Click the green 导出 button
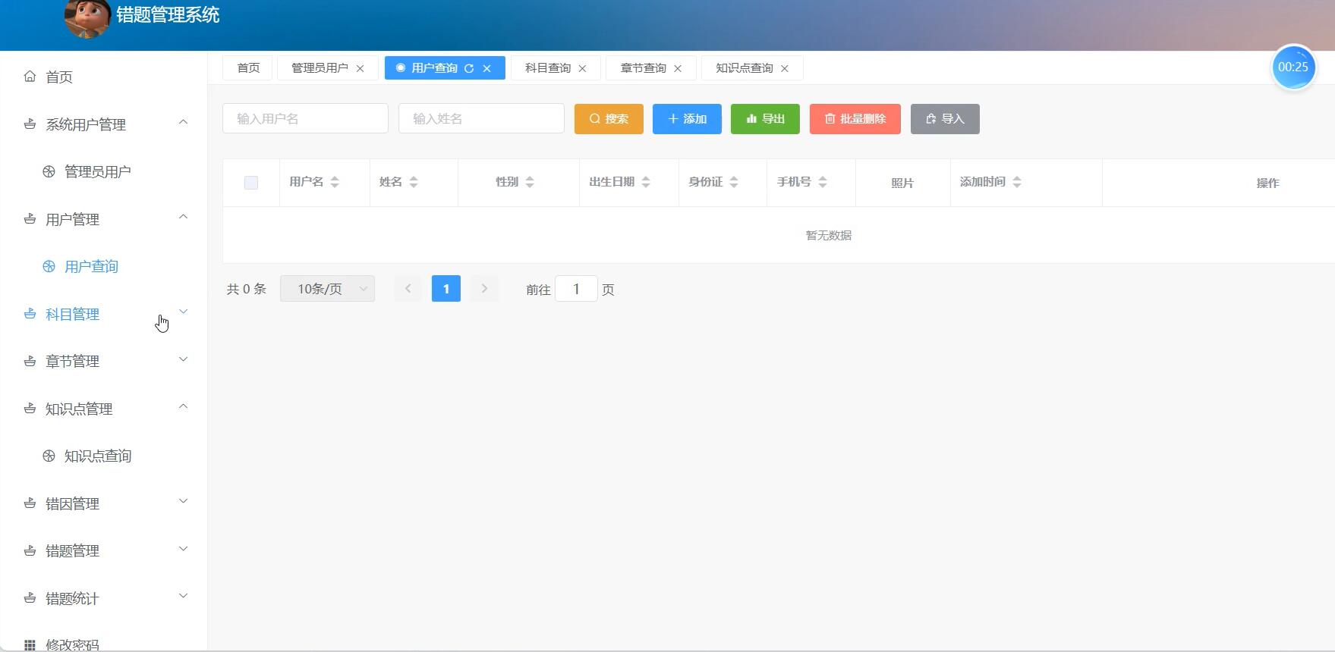Viewport: 1335px width, 652px height. pyautogui.click(x=765, y=119)
